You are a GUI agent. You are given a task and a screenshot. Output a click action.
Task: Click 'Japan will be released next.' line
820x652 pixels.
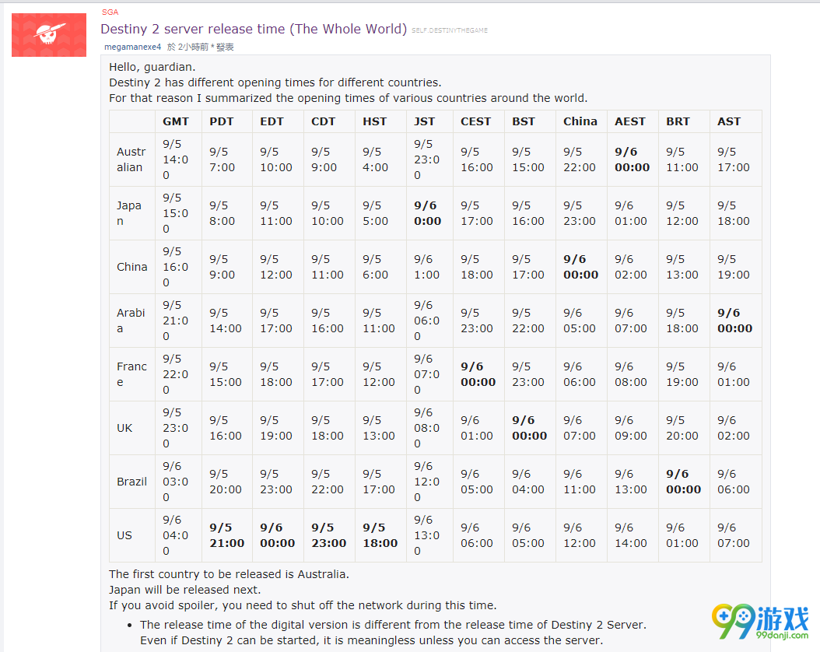(184, 590)
